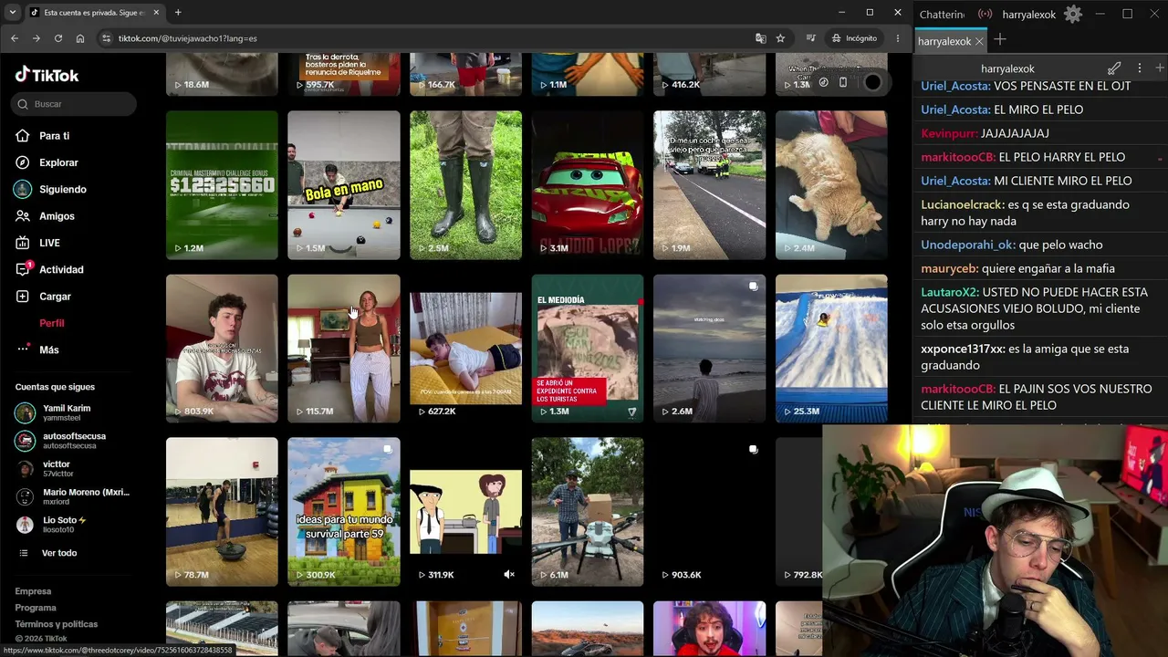The height and width of the screenshot is (657, 1168).
Task: Open the green $12,325,660 video
Action: coord(222,185)
